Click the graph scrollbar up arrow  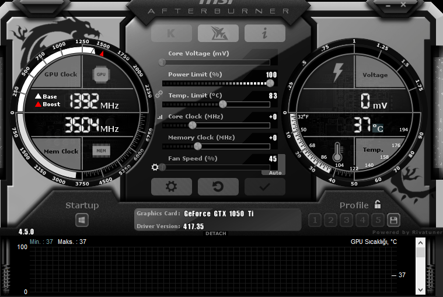(x=420, y=243)
